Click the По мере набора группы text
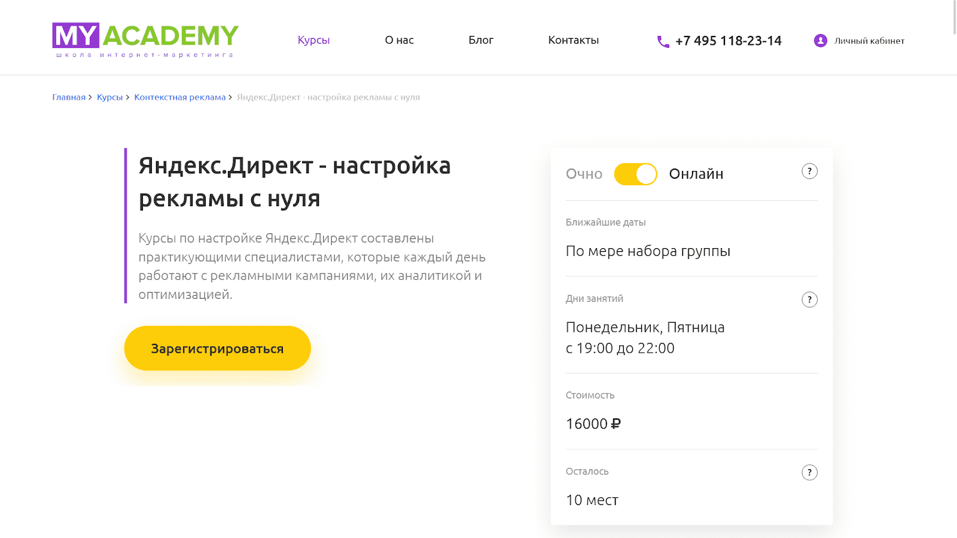The image size is (957, 538). (648, 251)
